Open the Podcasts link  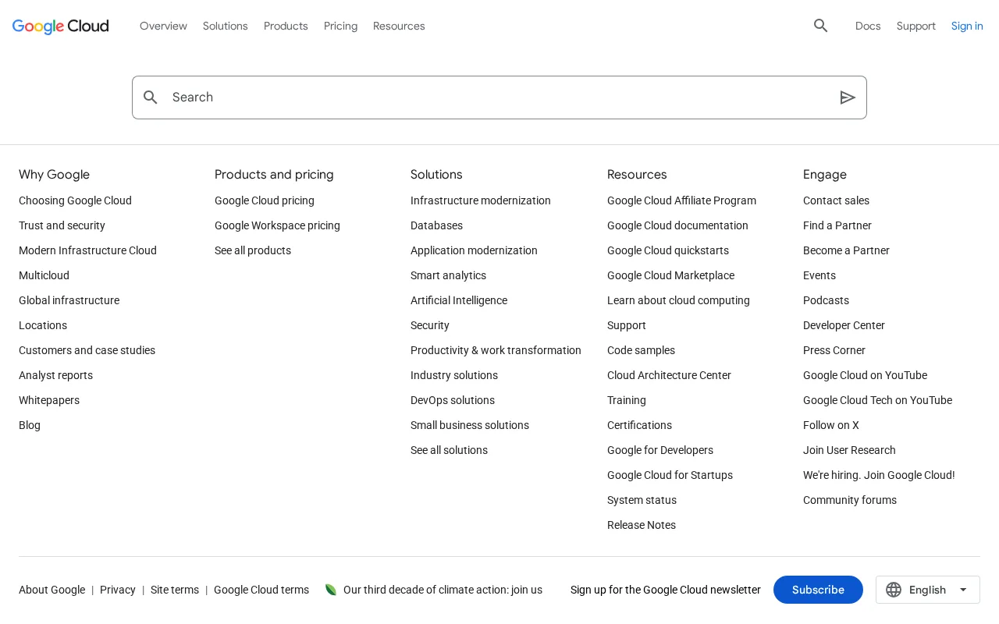(x=826, y=300)
